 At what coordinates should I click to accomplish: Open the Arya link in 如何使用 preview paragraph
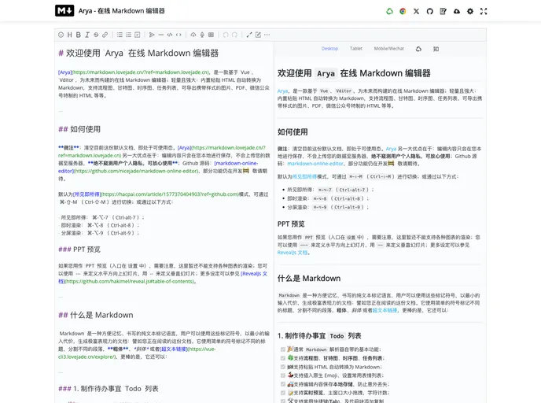tap(391, 149)
